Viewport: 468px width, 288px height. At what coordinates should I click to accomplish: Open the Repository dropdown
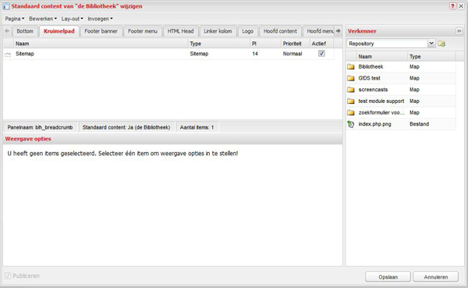431,44
